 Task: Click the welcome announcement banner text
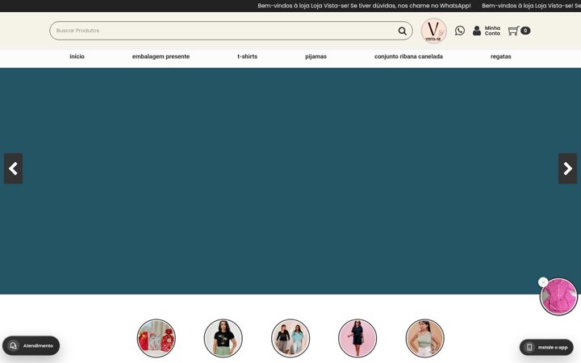364,6
